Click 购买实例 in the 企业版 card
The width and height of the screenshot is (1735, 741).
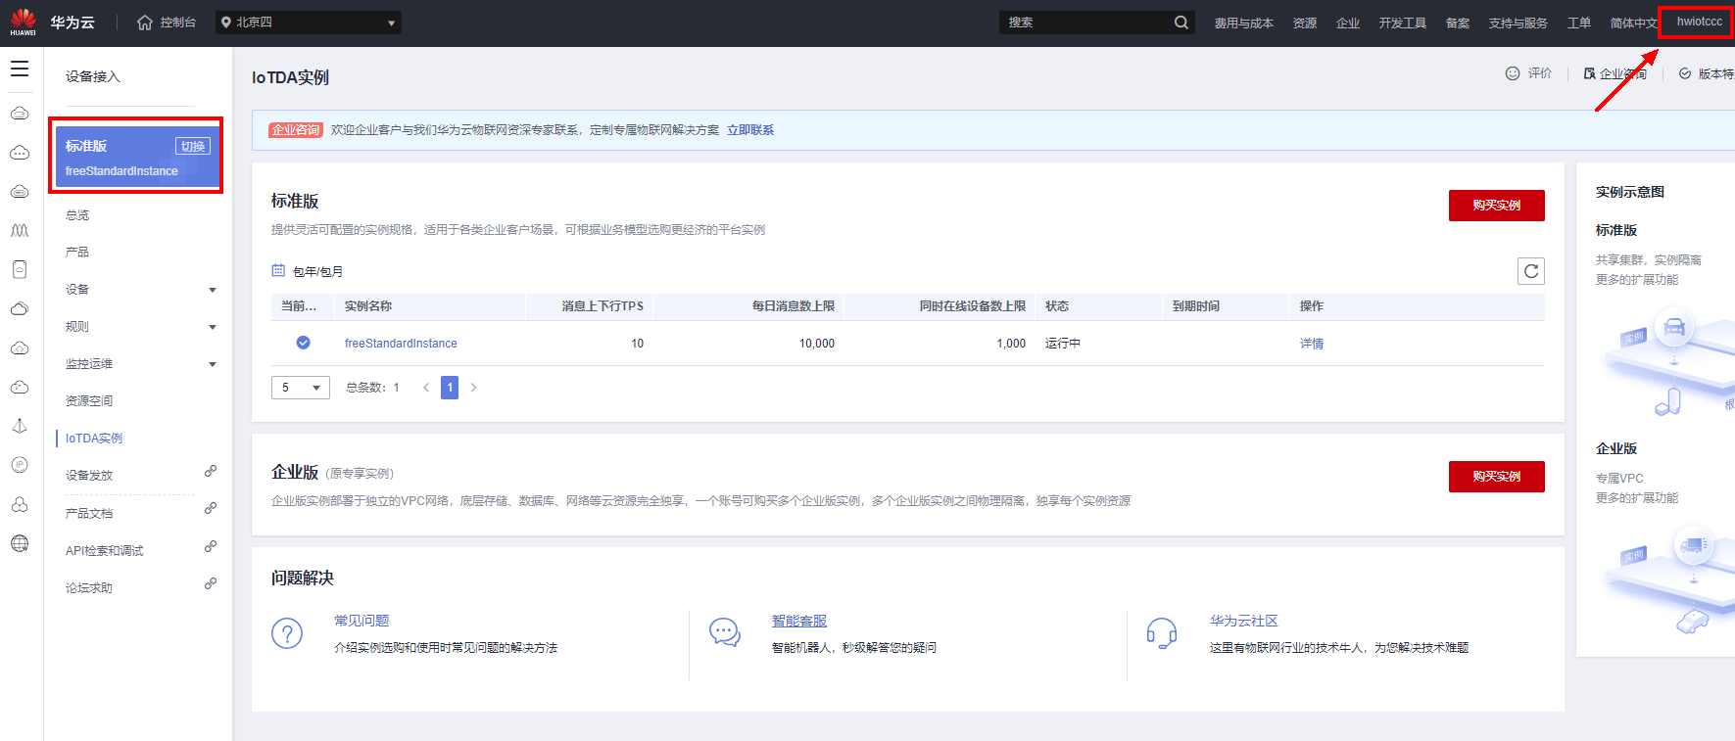click(x=1497, y=477)
